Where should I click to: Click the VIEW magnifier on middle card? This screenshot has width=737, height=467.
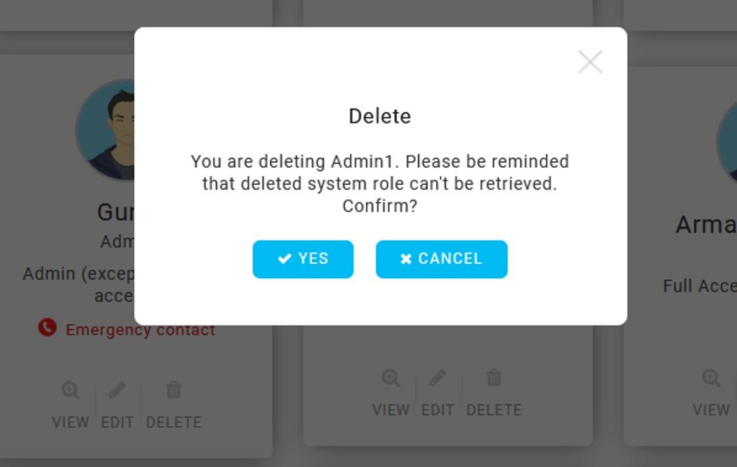[x=391, y=378]
